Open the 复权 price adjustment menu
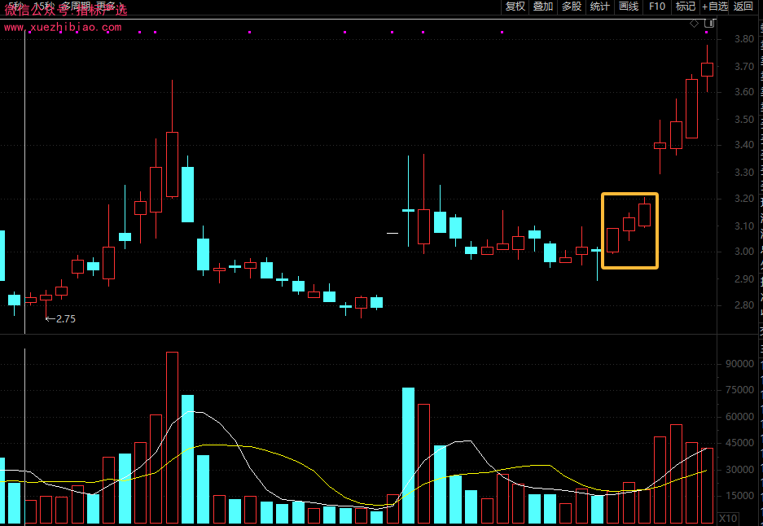The width and height of the screenshot is (763, 526). pos(515,7)
